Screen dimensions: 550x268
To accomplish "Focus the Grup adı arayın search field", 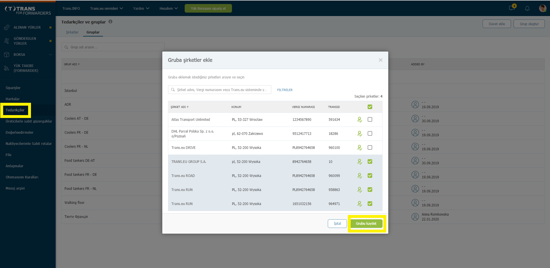I will coord(113,47).
